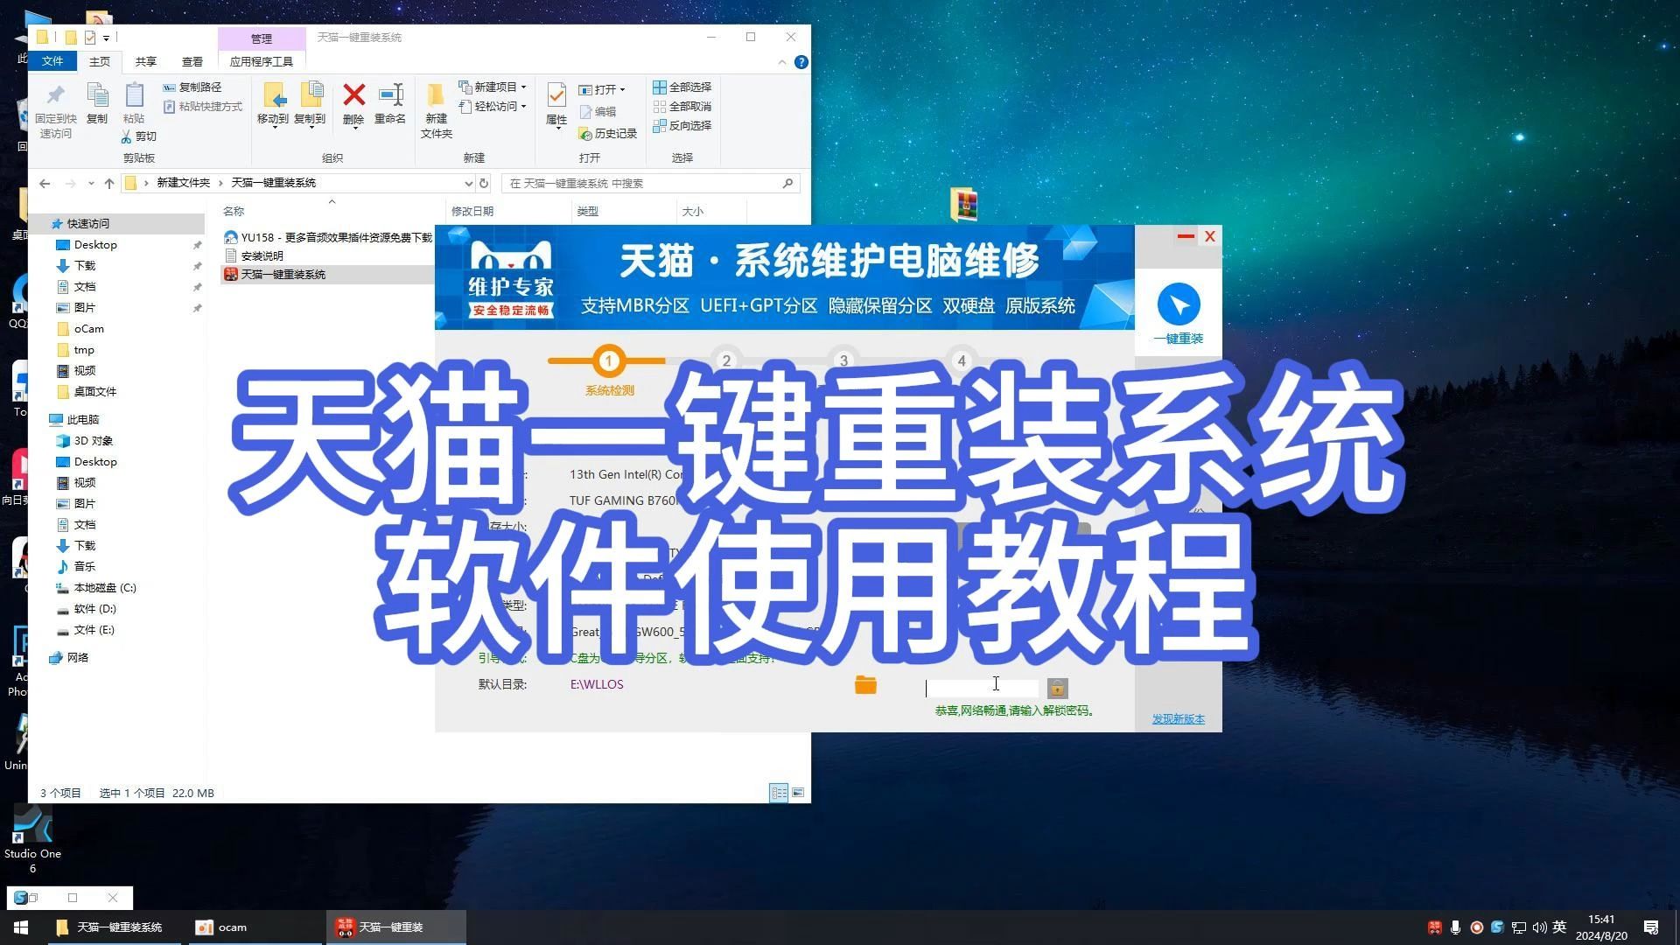Open Quick Access Toolbar customize dropdown
1680x945 pixels.
click(106, 38)
